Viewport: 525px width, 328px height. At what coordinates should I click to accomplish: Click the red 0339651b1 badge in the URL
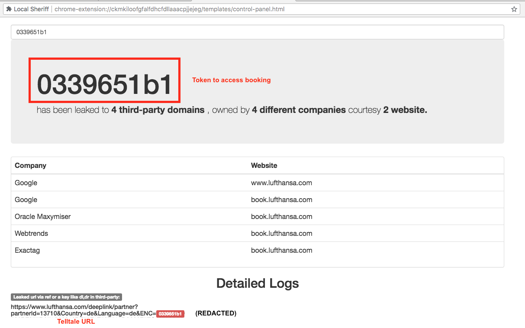[170, 314]
